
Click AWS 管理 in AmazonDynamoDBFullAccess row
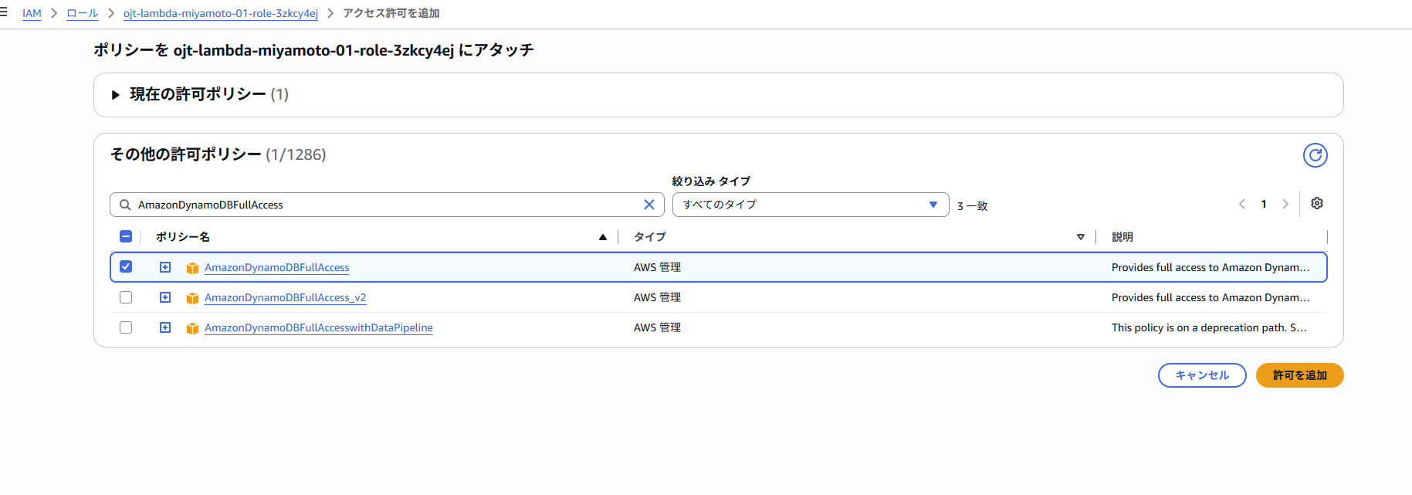[x=657, y=267]
